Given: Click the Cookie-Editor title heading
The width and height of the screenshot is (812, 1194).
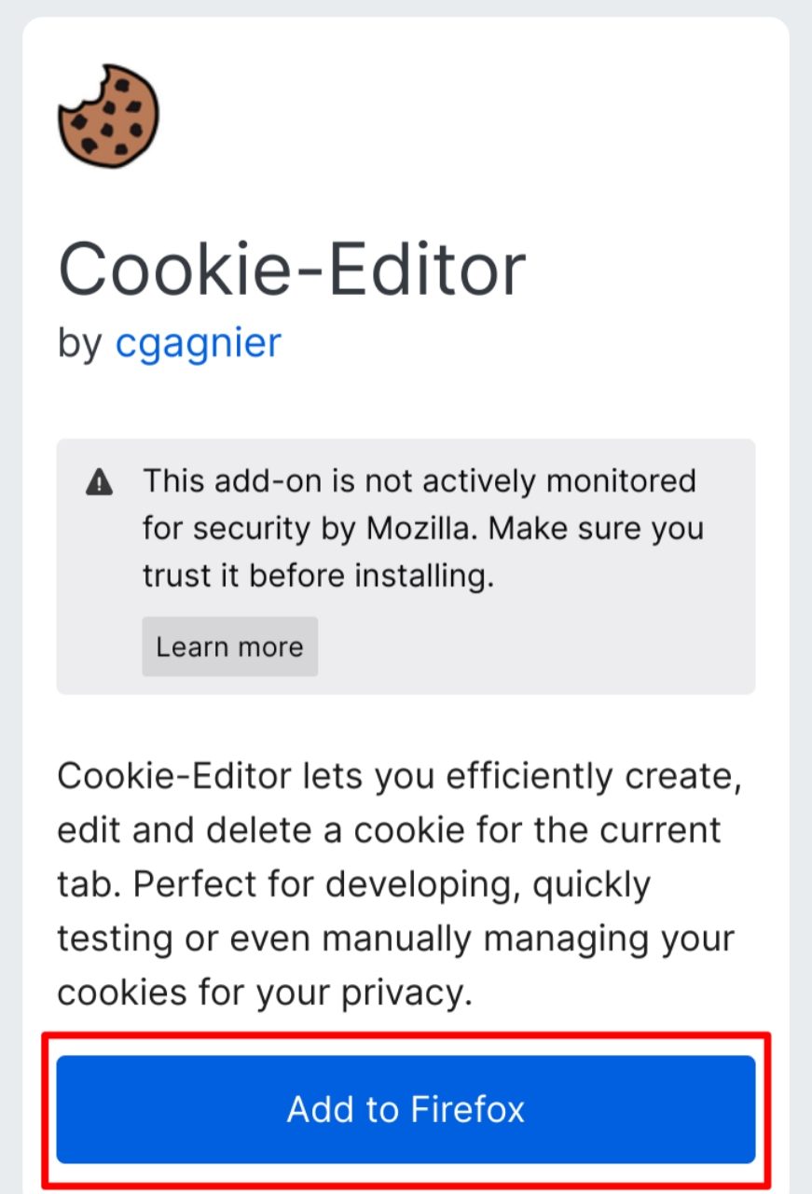Looking at the screenshot, I should coord(292,271).
